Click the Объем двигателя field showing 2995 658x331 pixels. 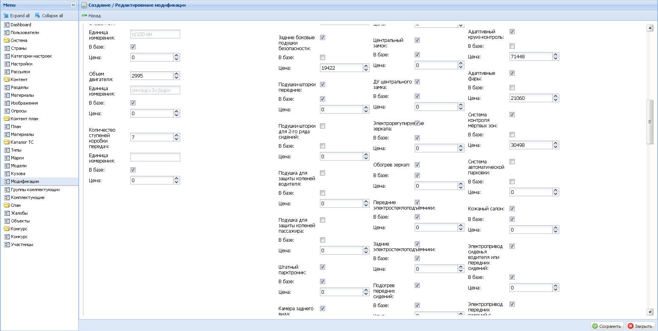pyautogui.click(x=152, y=76)
